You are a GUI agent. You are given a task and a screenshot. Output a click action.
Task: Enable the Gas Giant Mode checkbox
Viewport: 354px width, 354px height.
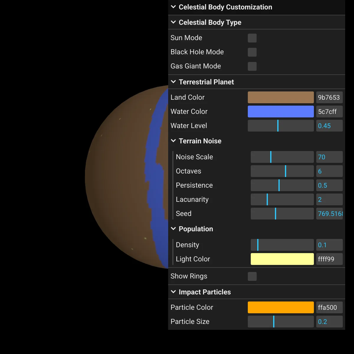pyautogui.click(x=252, y=66)
